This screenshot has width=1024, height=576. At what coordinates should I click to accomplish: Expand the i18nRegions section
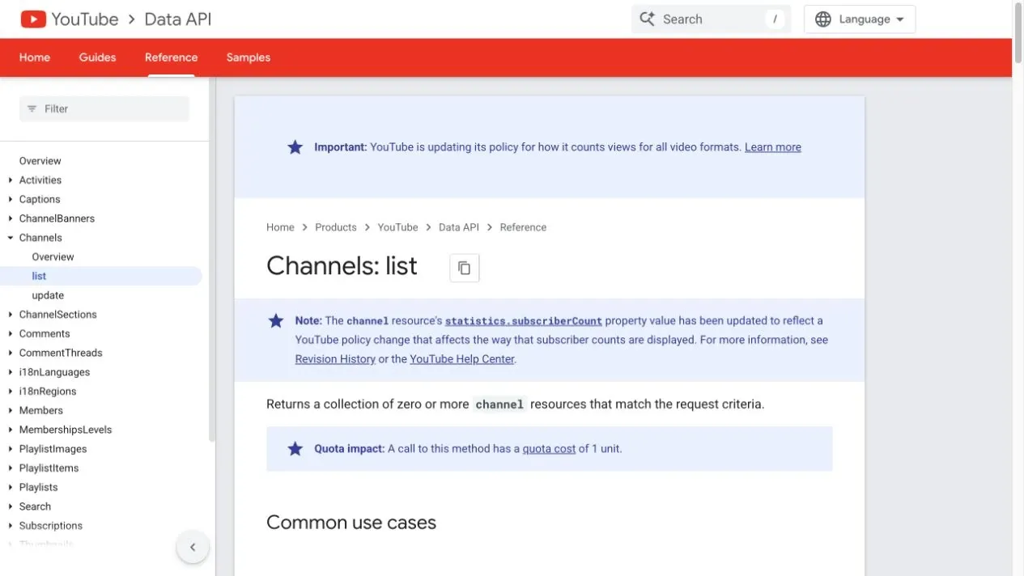(11, 392)
